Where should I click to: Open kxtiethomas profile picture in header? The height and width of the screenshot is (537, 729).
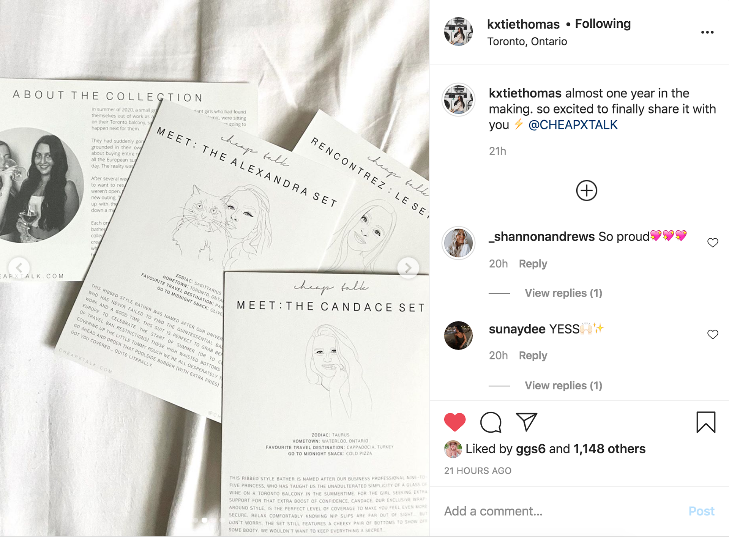tap(458, 31)
